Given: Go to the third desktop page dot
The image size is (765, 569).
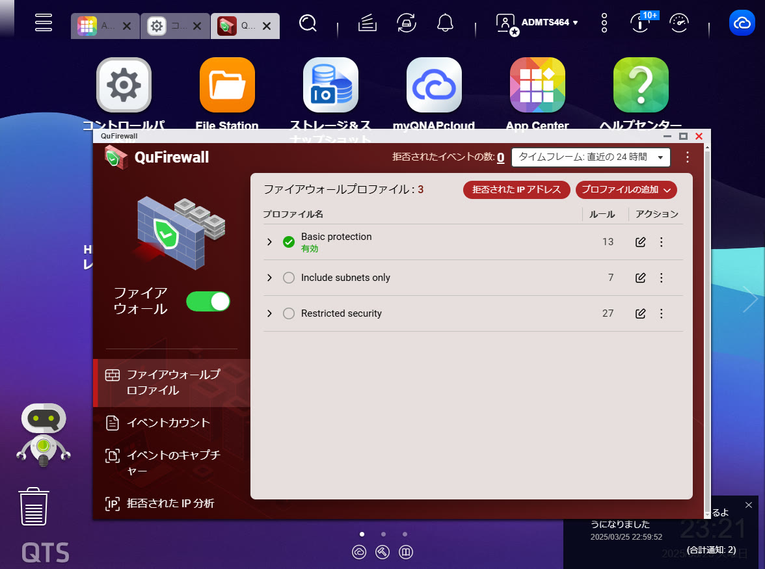Looking at the screenshot, I should [405, 534].
